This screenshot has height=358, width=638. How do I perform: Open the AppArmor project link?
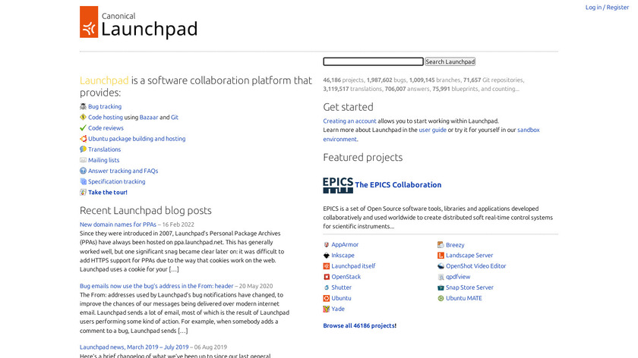tap(345, 245)
